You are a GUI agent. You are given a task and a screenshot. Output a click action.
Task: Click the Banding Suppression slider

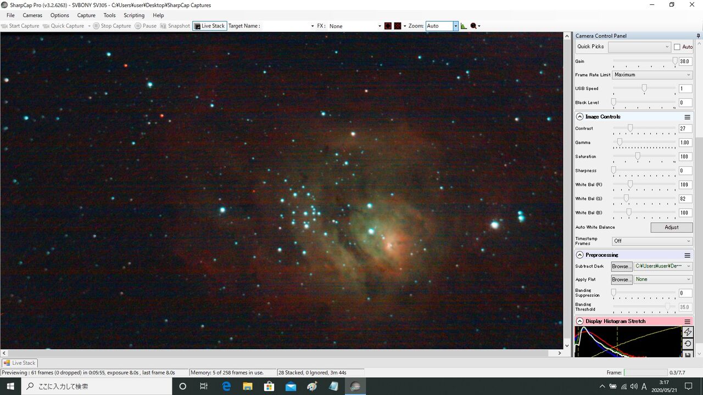644,293
